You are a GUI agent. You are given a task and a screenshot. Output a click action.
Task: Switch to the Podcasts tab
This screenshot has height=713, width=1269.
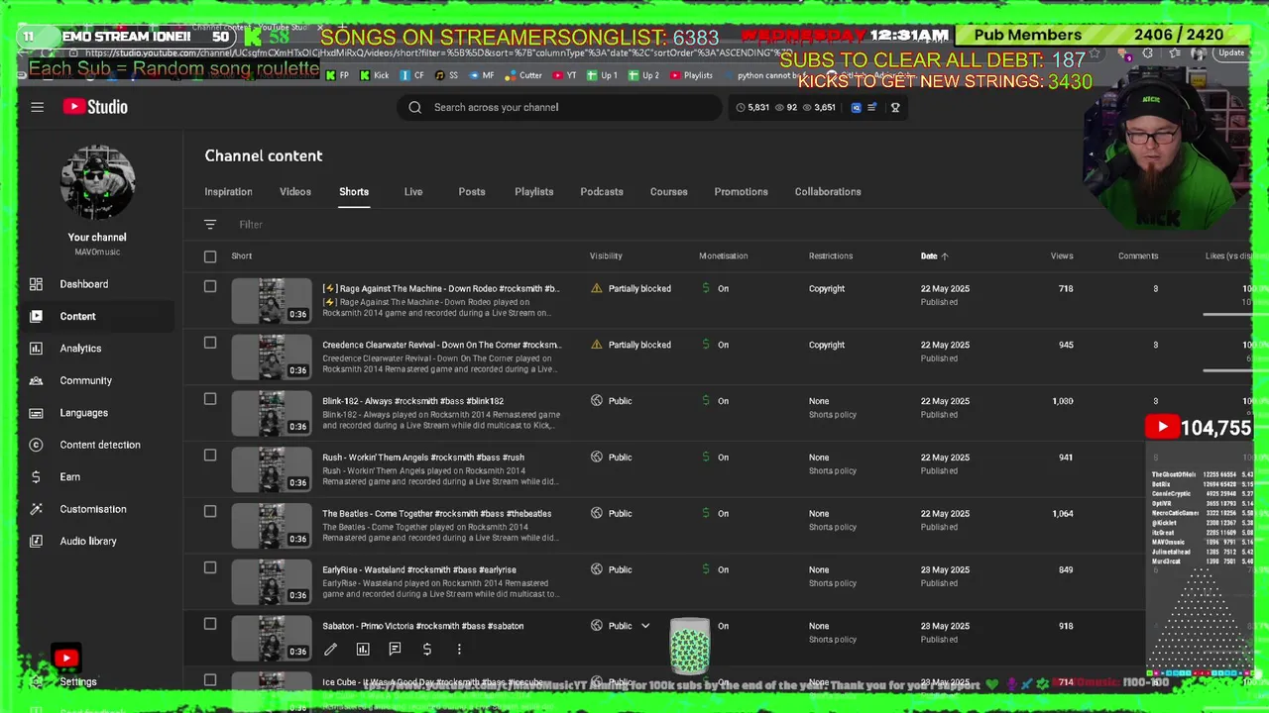coord(602,192)
